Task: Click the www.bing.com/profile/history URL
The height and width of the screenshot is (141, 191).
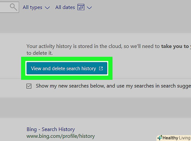Action: pyautogui.click(x=61, y=136)
